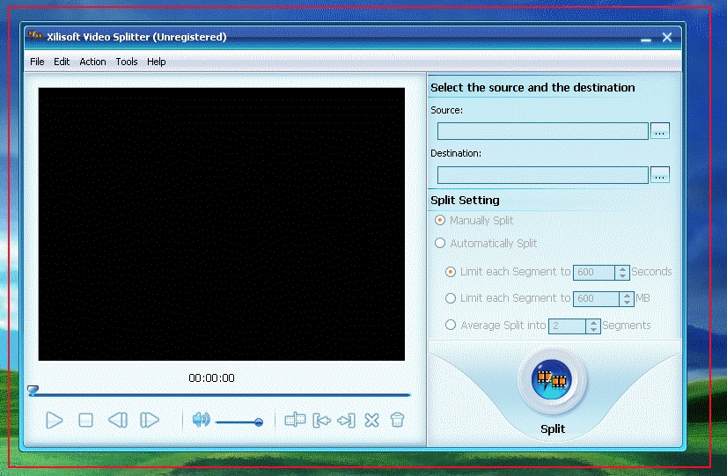Select Limit each Segment to Seconds
Viewport: 727px width, 476px height.
[x=451, y=272]
